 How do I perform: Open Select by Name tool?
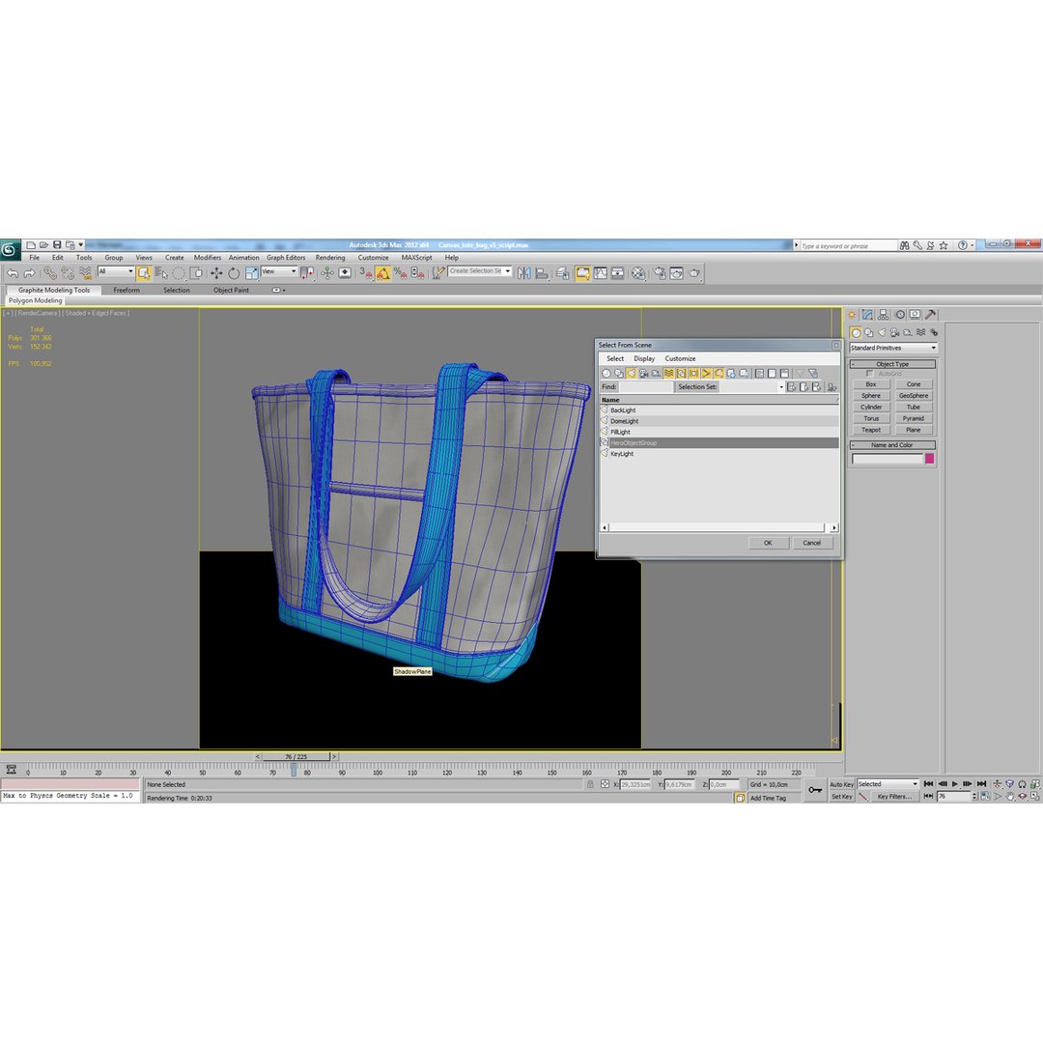click(x=161, y=273)
